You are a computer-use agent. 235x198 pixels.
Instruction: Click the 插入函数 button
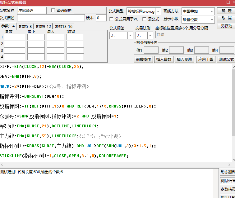tap(164, 59)
